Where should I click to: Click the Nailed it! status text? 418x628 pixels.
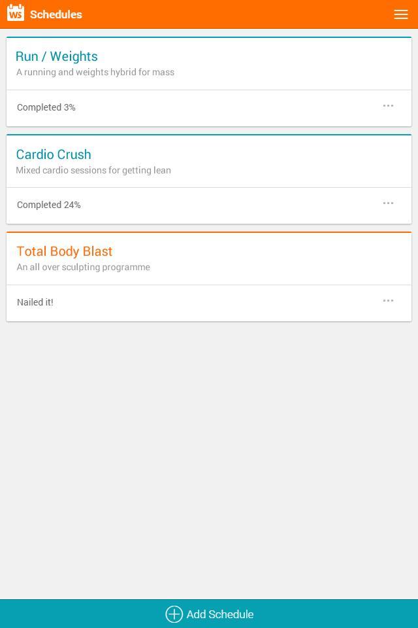(35, 302)
